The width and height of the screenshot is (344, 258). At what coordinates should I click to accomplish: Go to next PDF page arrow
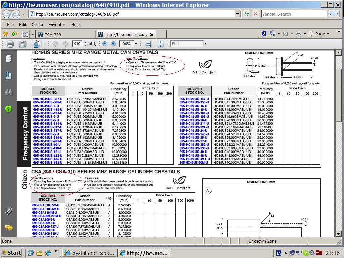point(66,44)
